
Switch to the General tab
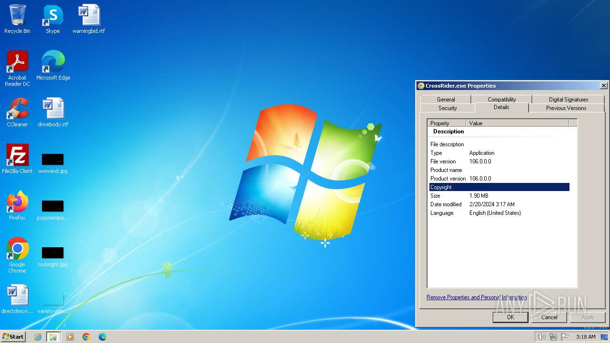click(446, 100)
